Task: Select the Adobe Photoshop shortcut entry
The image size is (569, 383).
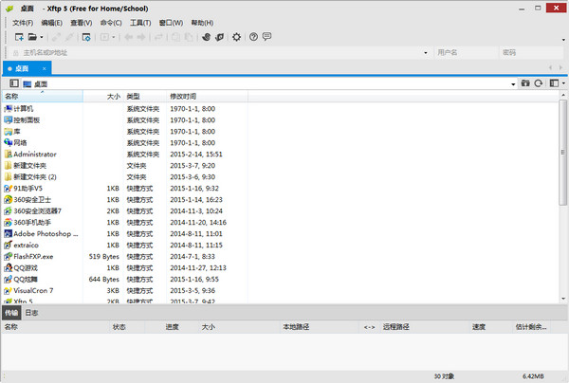Action: pos(45,233)
